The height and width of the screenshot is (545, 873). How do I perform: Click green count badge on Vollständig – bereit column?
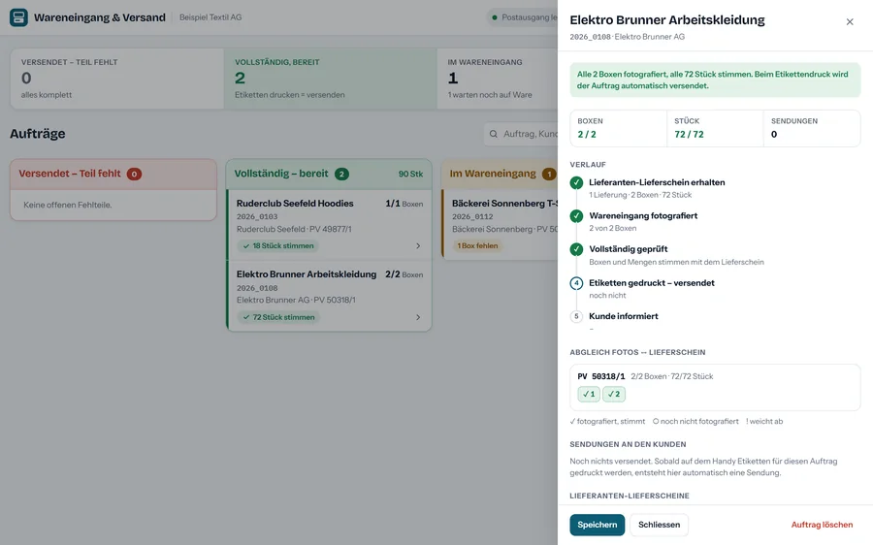coord(341,175)
